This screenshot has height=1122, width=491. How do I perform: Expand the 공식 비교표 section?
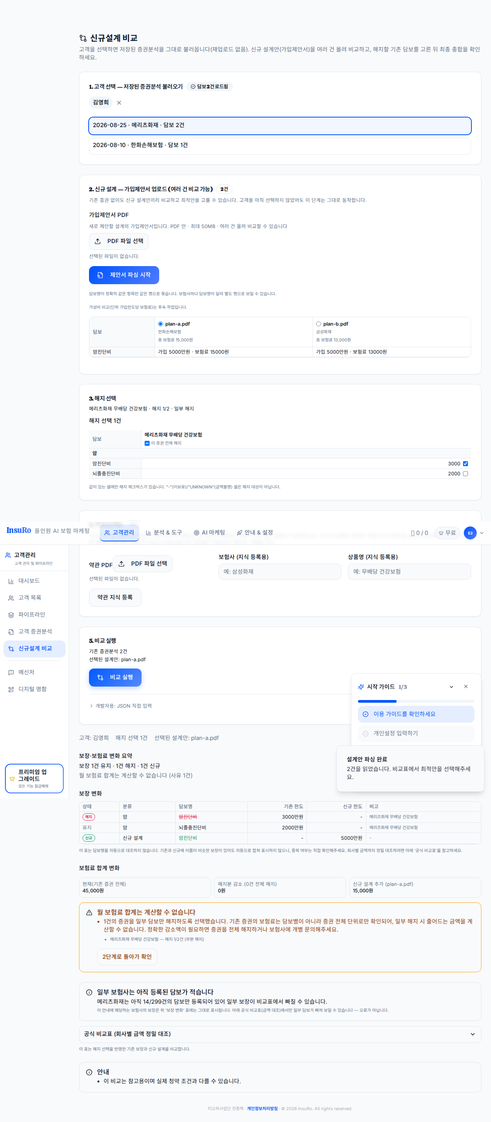280,1034
